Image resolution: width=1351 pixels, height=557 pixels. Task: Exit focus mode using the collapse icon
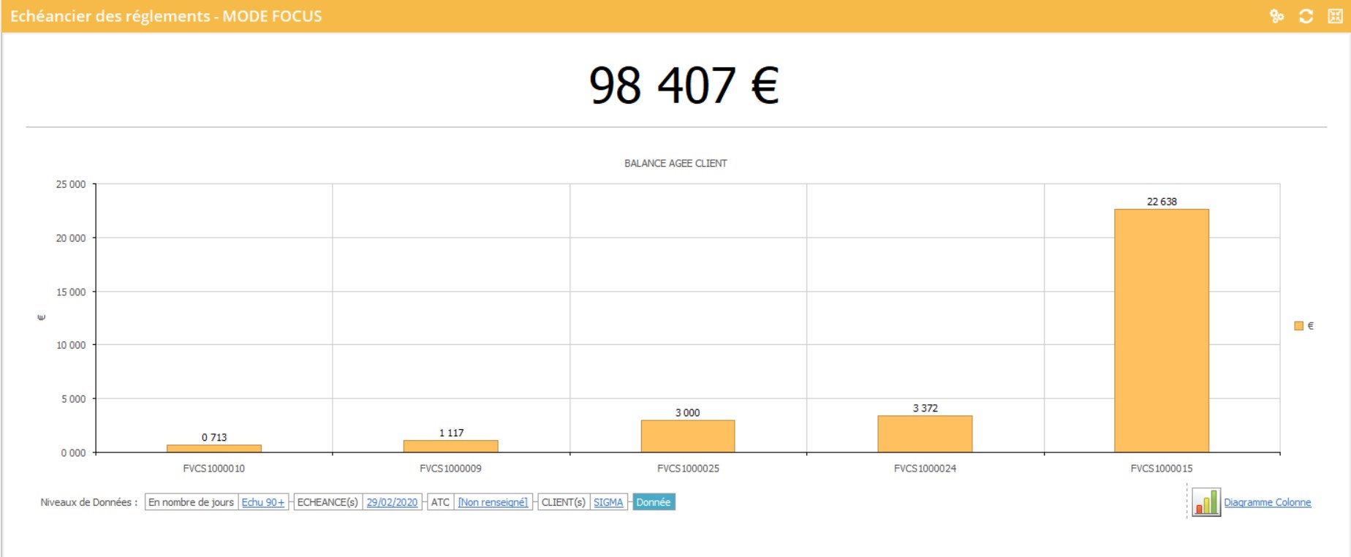(x=1335, y=16)
